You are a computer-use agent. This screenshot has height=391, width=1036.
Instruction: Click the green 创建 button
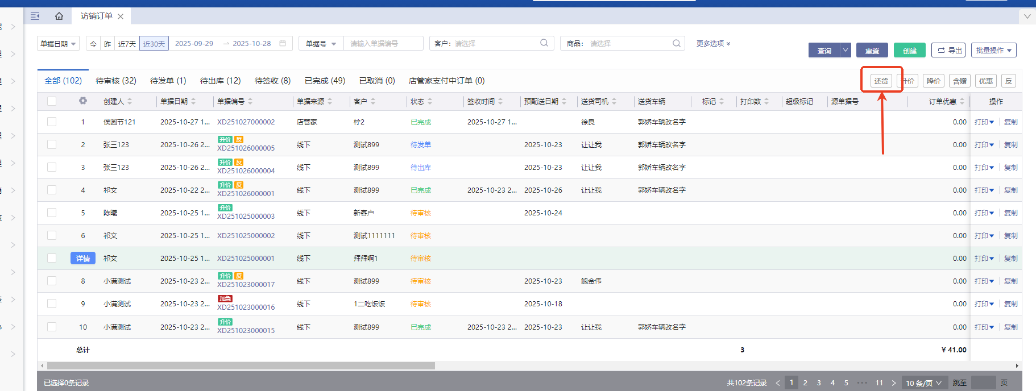click(x=909, y=51)
